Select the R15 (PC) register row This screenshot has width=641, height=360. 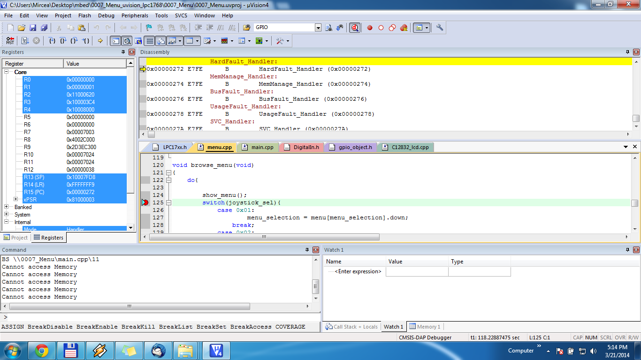pos(75,192)
